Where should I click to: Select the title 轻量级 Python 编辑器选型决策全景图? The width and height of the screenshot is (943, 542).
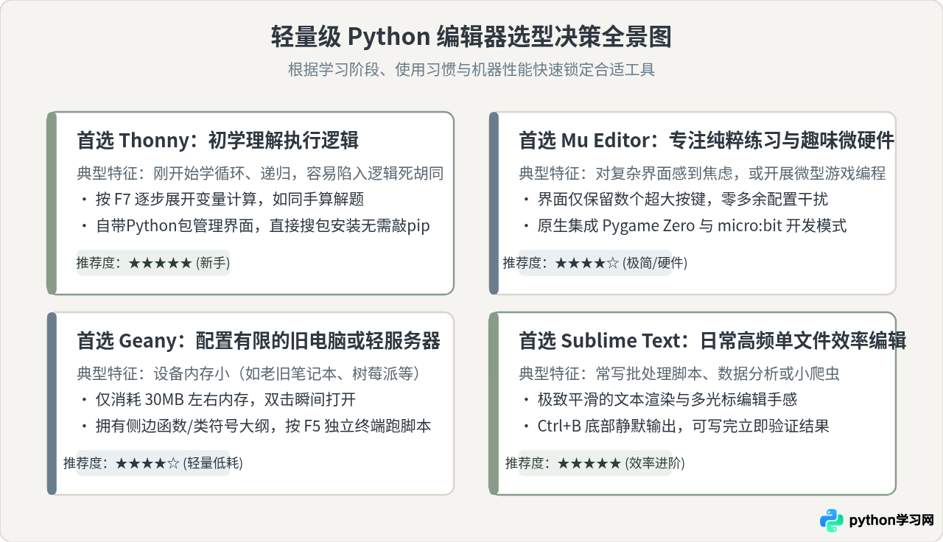click(471, 37)
